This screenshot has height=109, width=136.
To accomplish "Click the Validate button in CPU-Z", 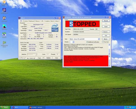I will point(48,58).
